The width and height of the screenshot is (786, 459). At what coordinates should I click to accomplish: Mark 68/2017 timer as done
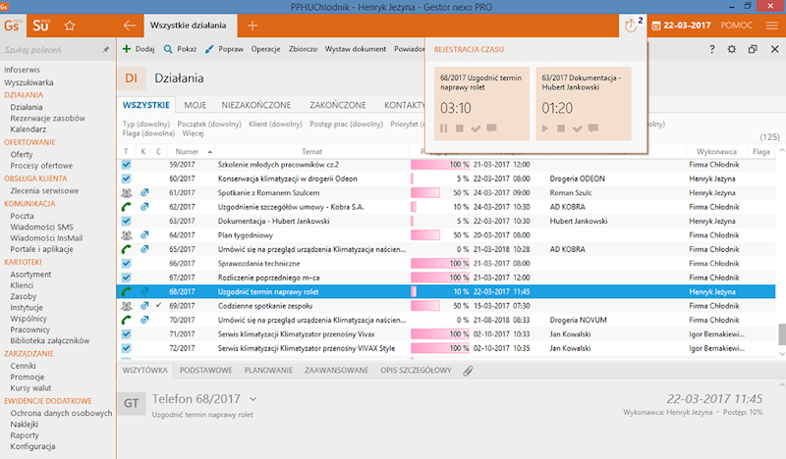(476, 128)
